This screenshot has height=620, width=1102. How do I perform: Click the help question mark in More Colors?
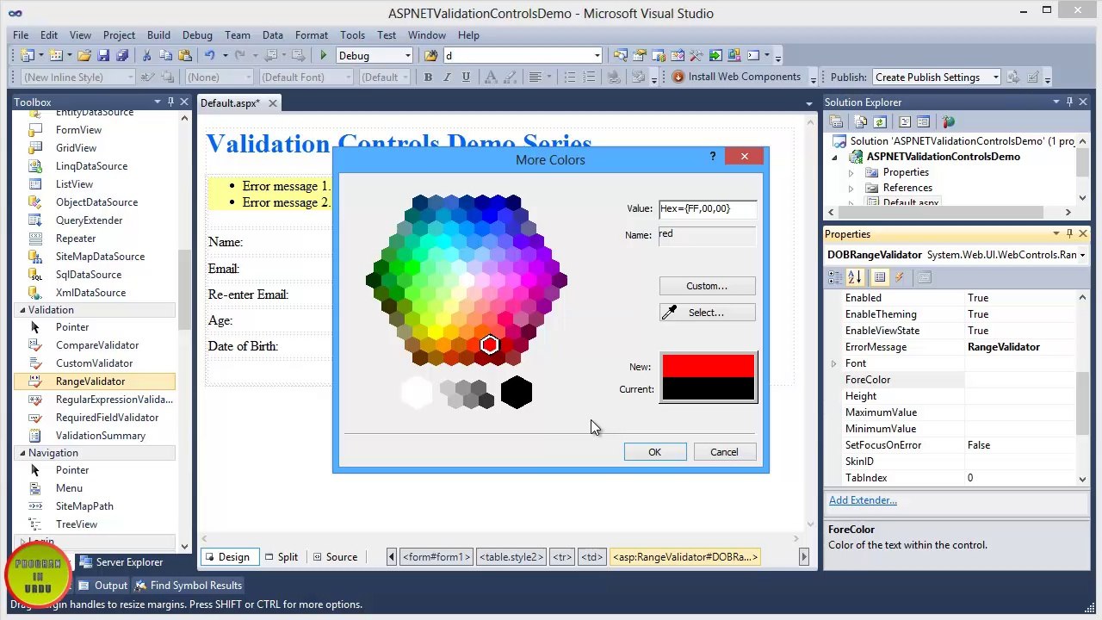click(x=712, y=157)
